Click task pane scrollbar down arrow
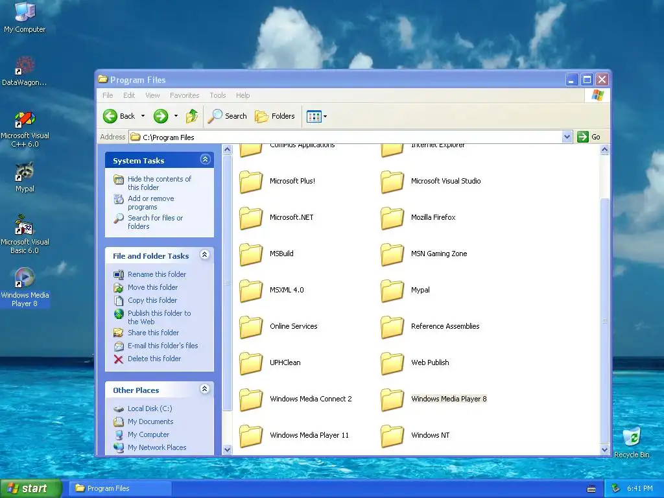 click(228, 450)
